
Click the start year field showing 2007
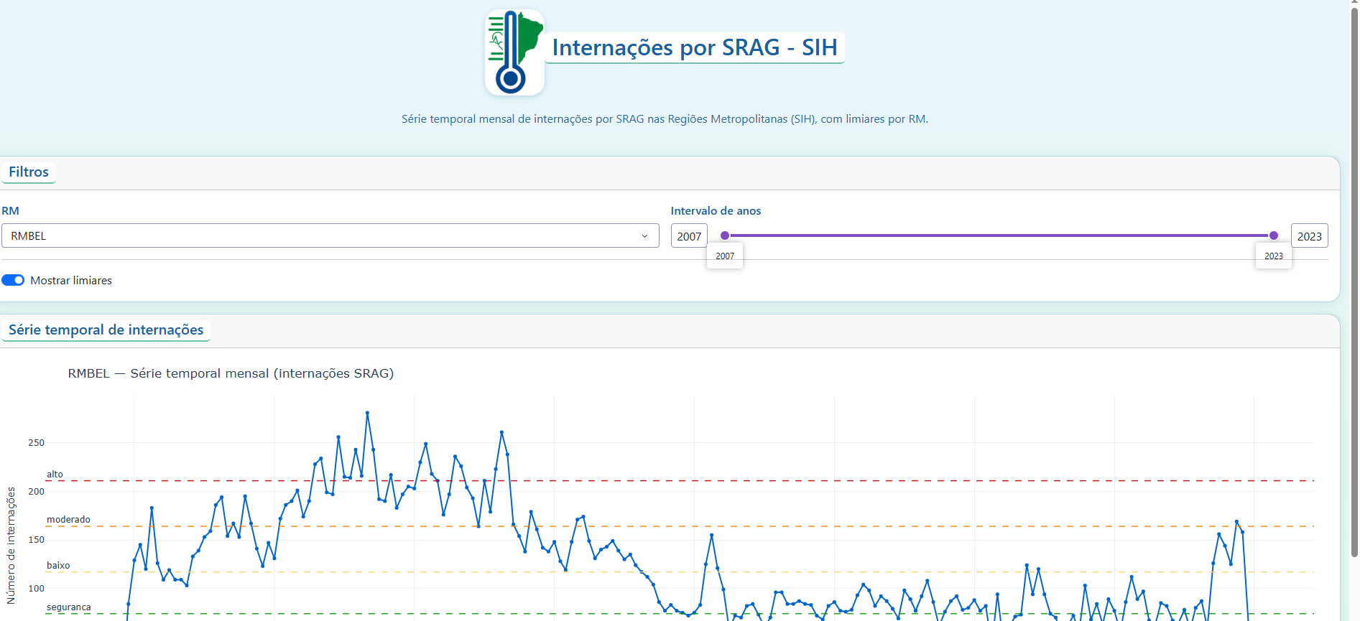(688, 236)
